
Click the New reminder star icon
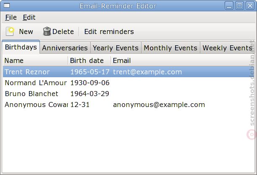click(x=10, y=31)
